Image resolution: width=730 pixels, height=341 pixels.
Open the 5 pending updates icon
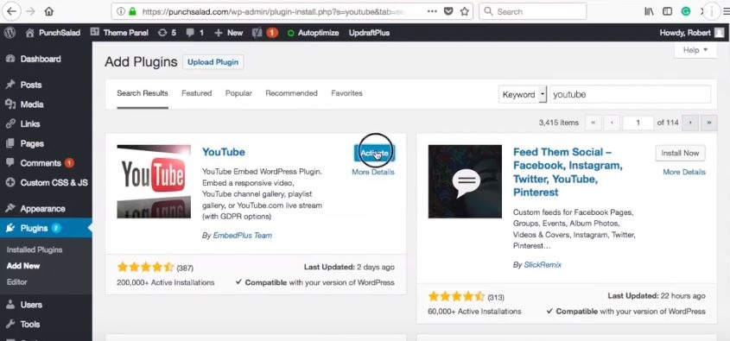pyautogui.click(x=167, y=33)
